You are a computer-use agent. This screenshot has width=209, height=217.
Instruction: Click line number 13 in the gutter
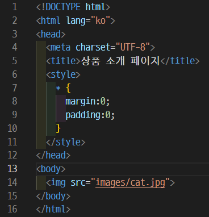(12, 169)
